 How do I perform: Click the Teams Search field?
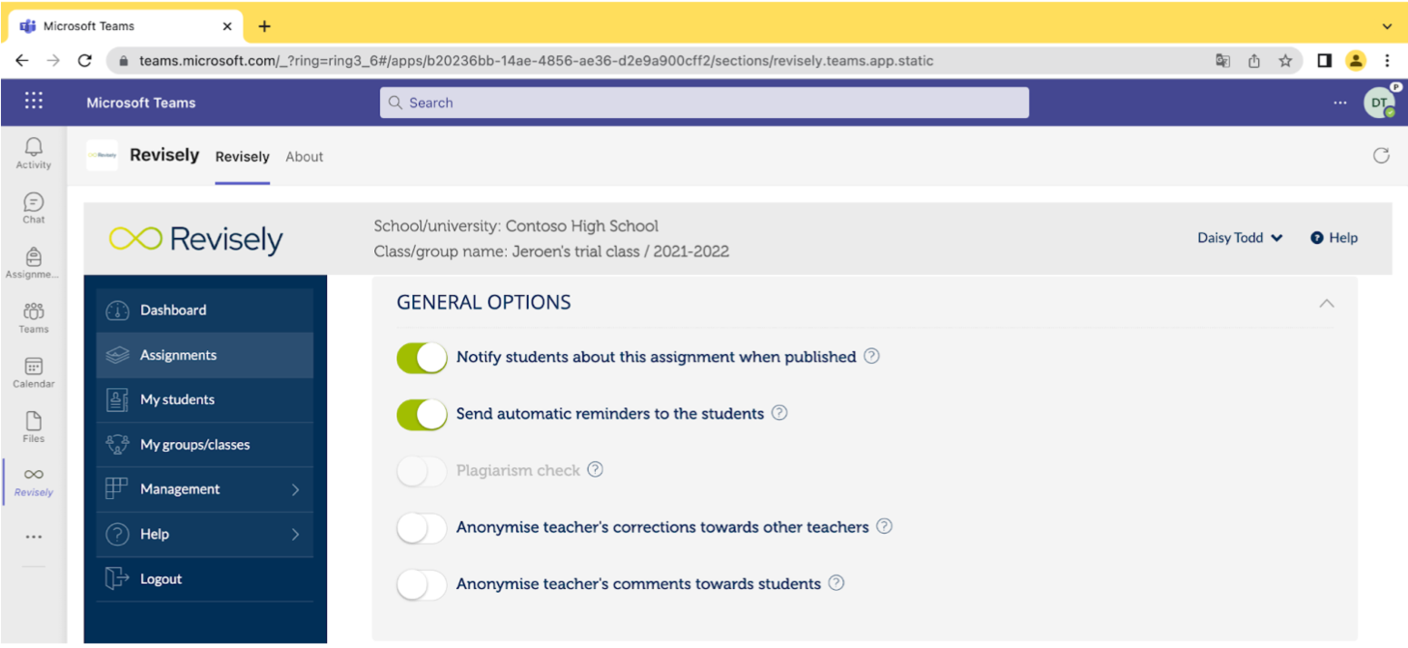click(x=704, y=103)
